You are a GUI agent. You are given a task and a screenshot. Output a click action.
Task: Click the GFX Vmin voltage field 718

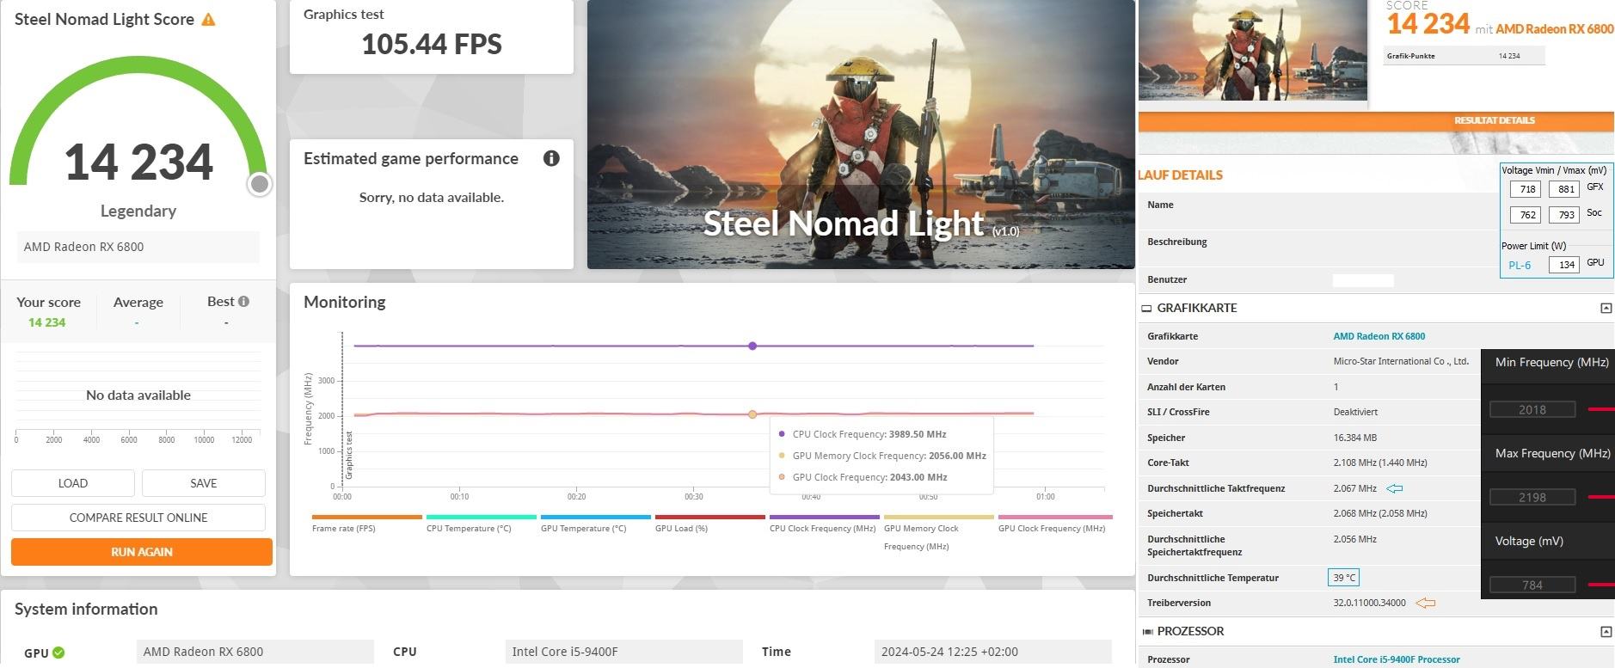click(1526, 189)
